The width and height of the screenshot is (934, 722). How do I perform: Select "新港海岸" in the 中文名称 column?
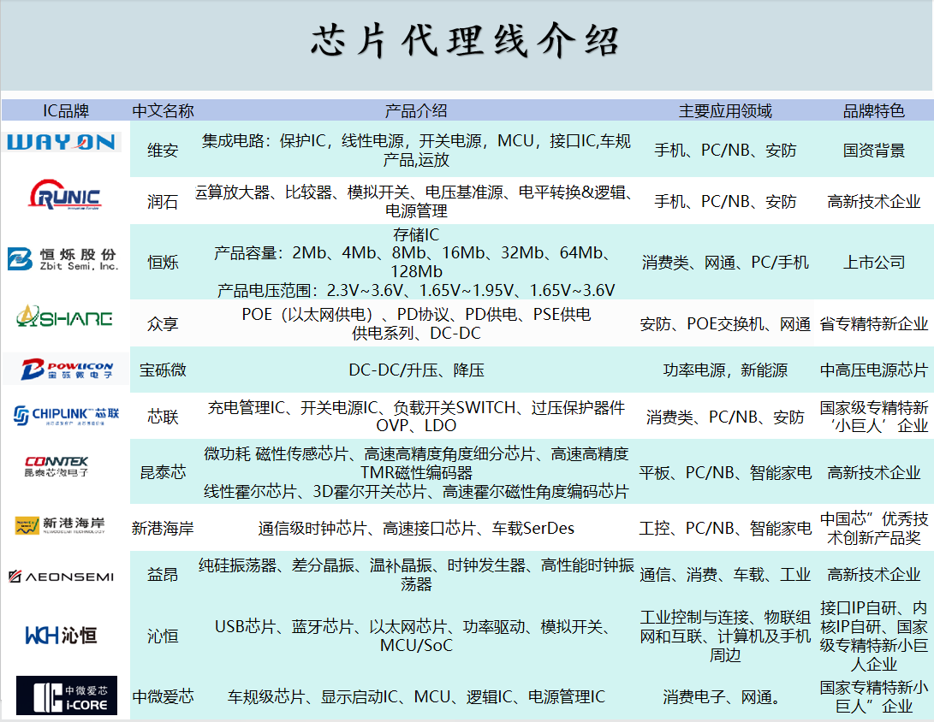click(x=163, y=528)
